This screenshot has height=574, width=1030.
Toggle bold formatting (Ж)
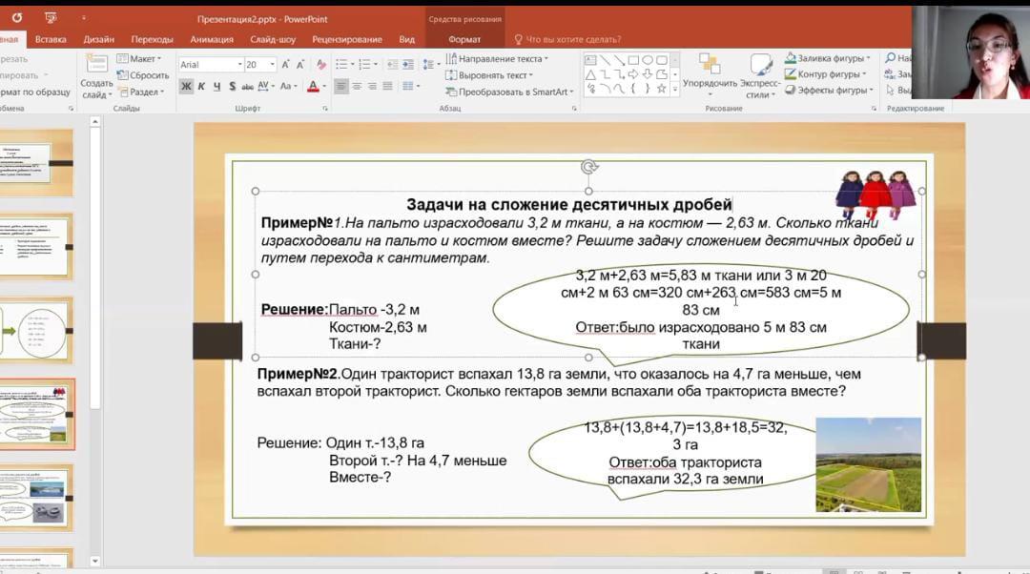186,87
